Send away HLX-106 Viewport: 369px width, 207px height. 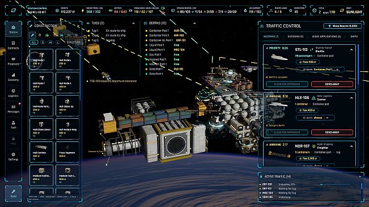[332, 132]
